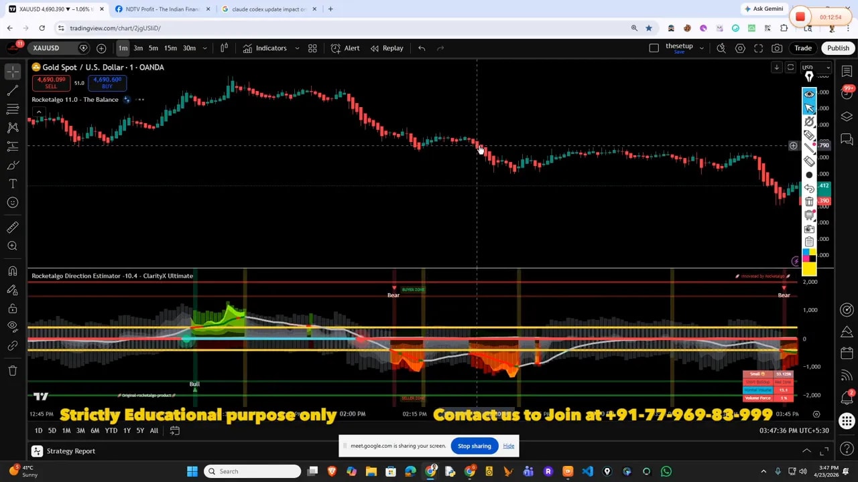The height and width of the screenshot is (482, 858).
Task: Select the trend line drawing tool
Action: point(13,90)
